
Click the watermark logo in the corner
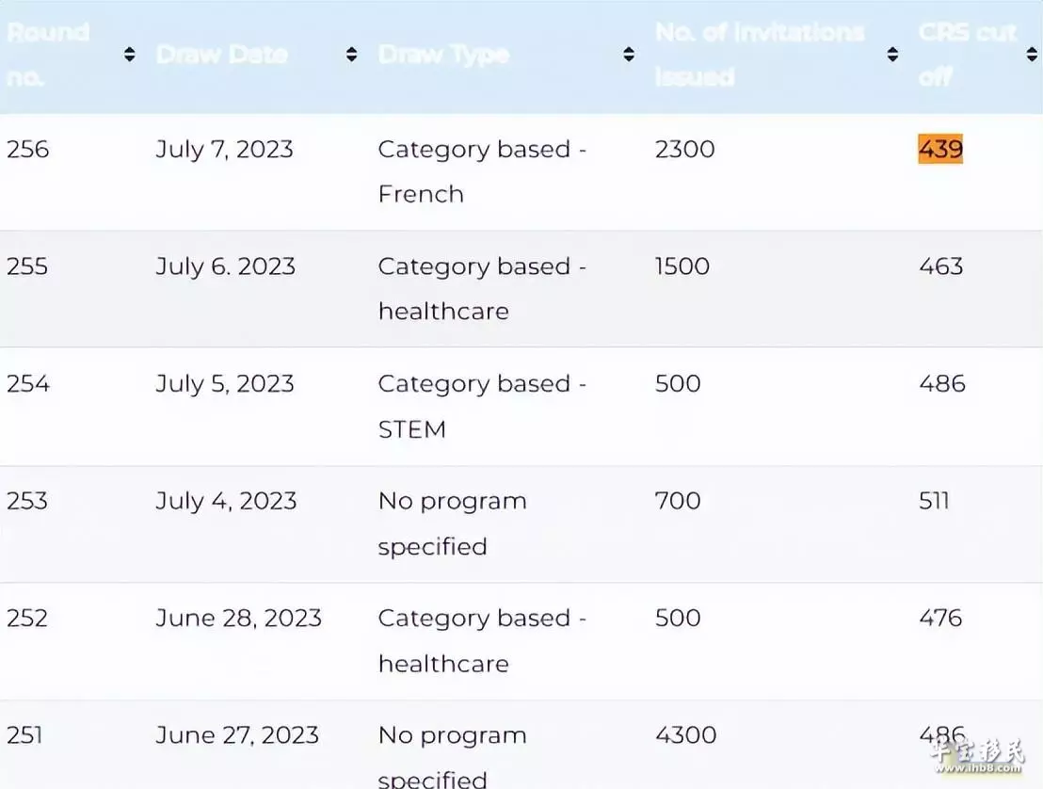[976, 756]
